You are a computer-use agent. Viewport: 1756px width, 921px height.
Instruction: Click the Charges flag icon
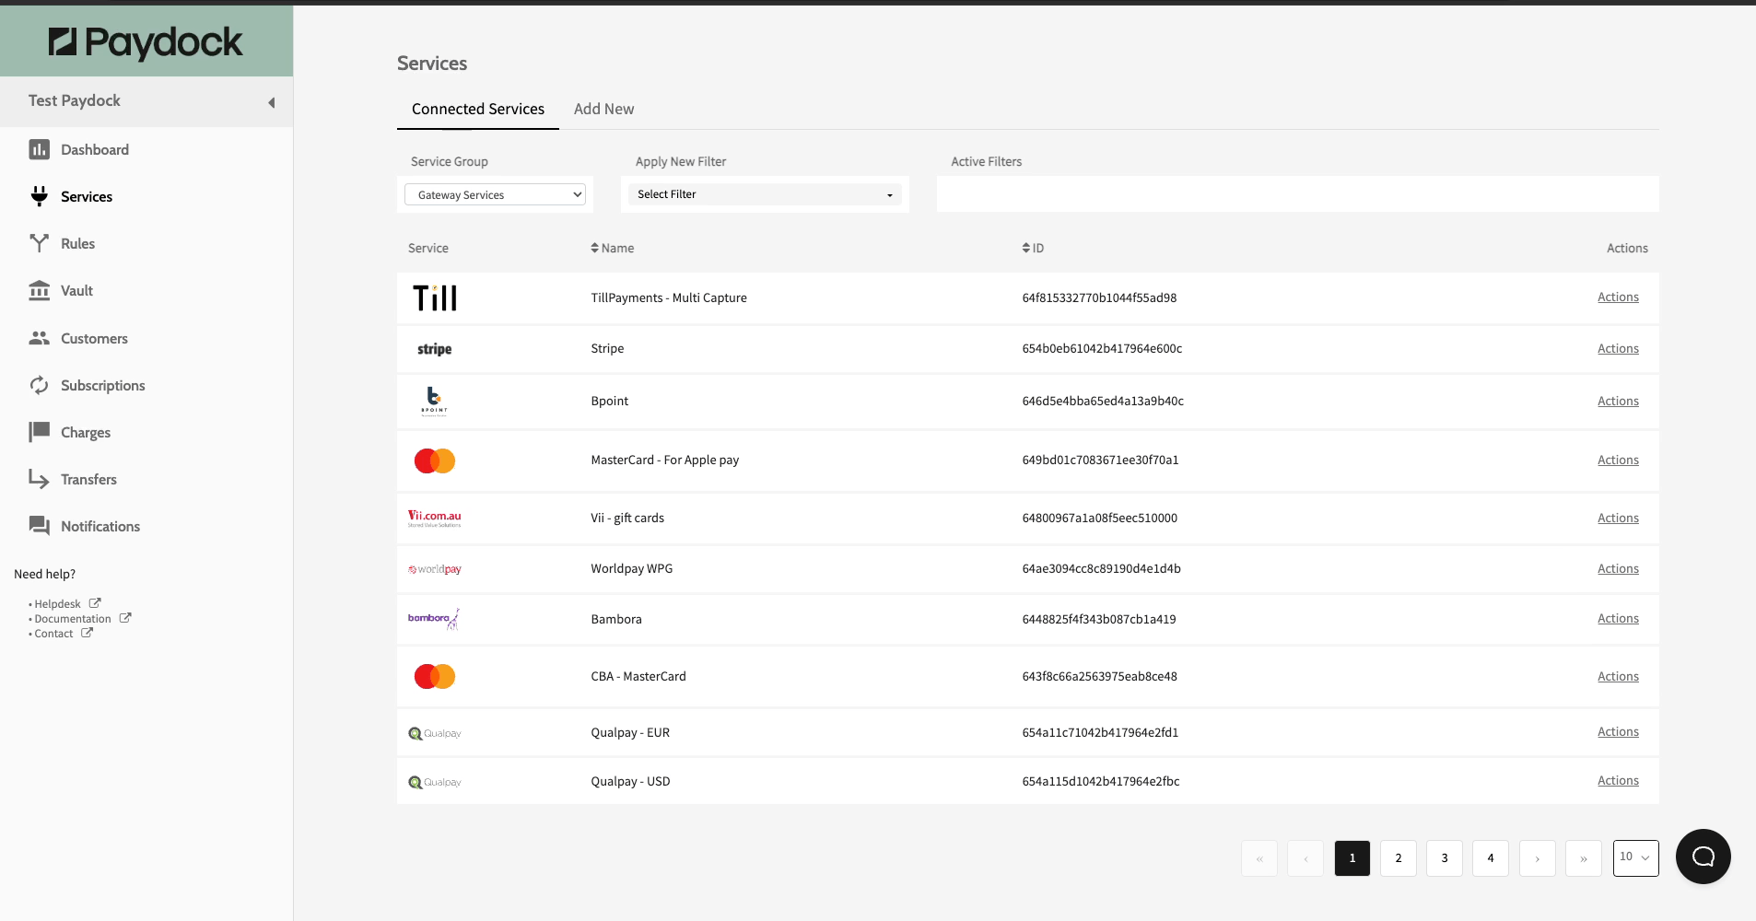[39, 432]
